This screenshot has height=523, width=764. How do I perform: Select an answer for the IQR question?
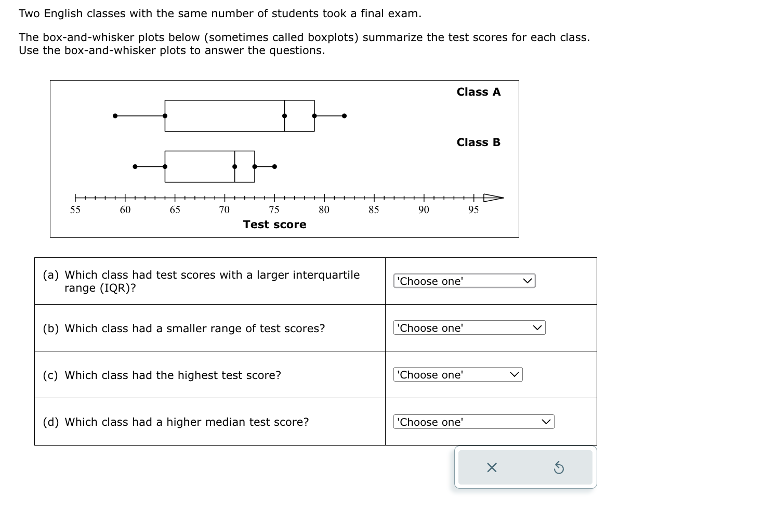pos(464,281)
